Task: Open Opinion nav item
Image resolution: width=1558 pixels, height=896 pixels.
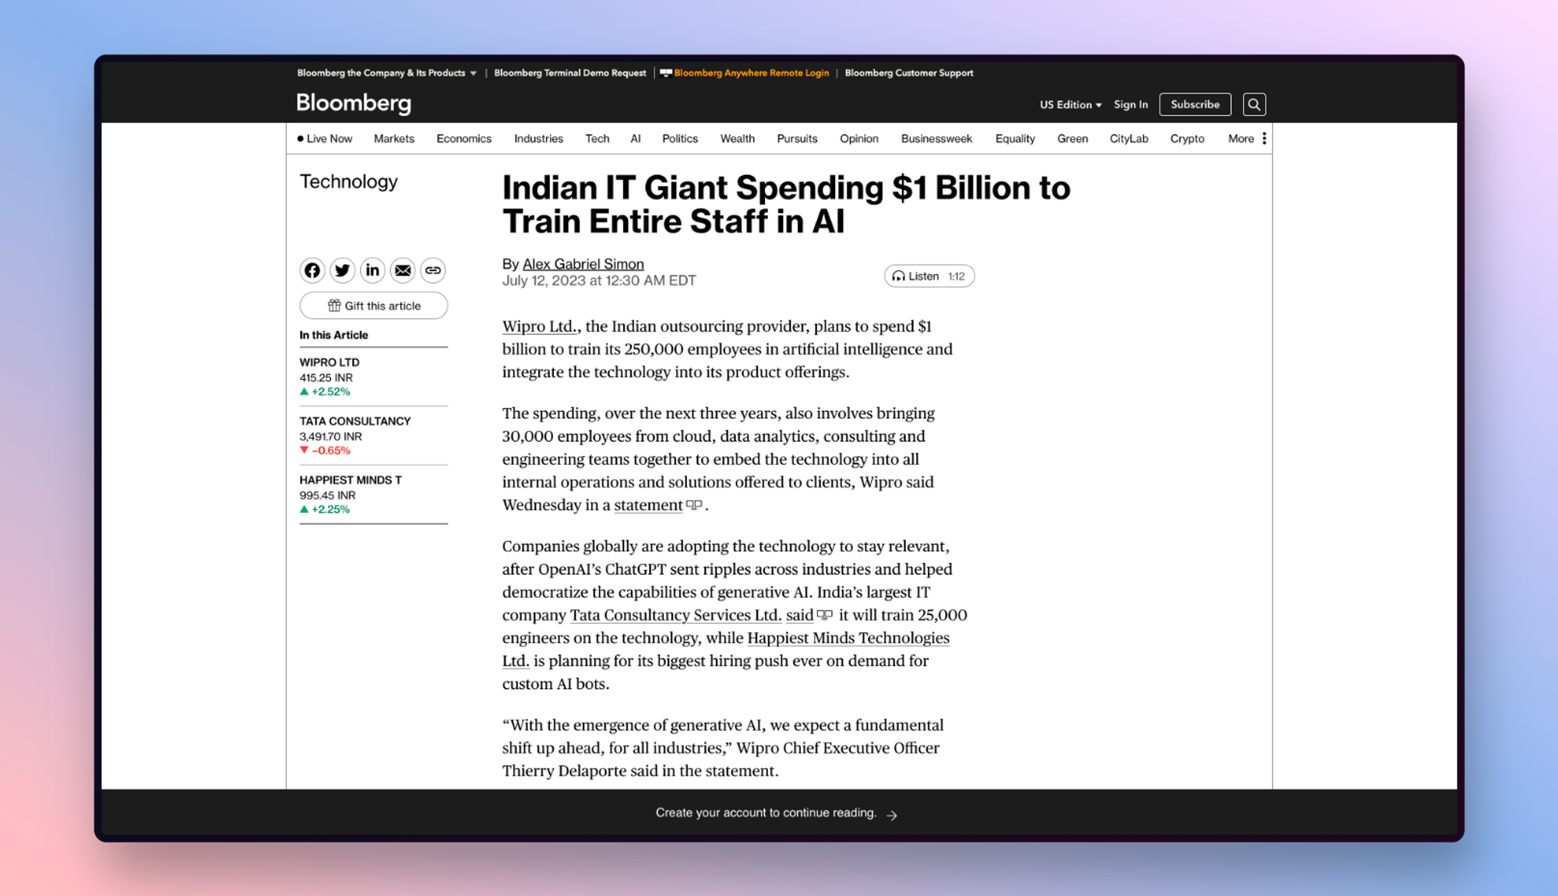Action: click(x=859, y=139)
